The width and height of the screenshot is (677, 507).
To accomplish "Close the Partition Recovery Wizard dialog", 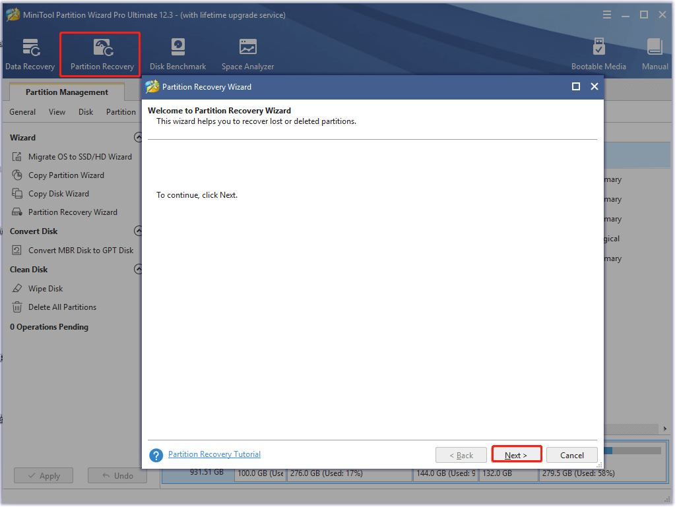I will click(594, 87).
